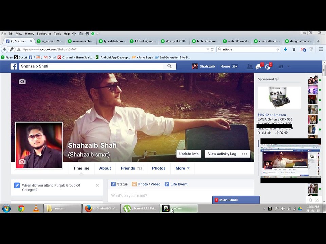The height and width of the screenshot is (244, 326).
Task: Open the Firefox hamburger menu
Action: [321, 49]
